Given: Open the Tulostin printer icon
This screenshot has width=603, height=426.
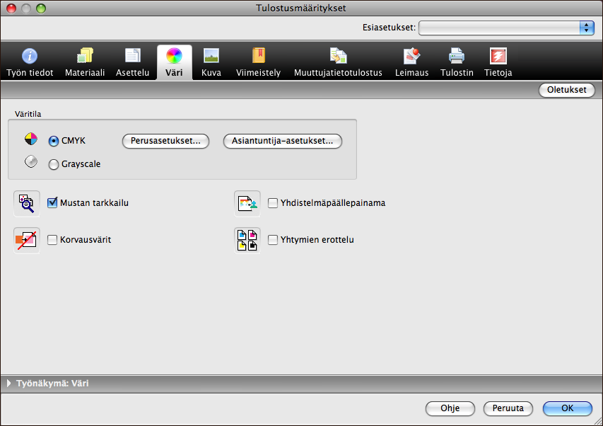Looking at the screenshot, I should tap(457, 56).
